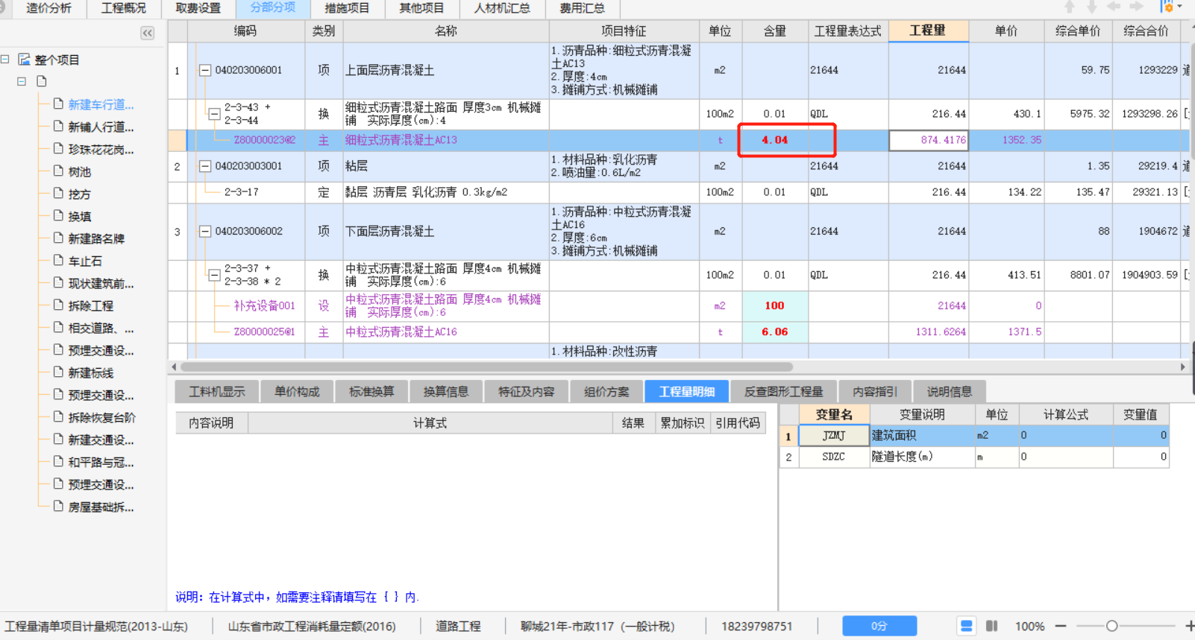1195x640 pixels.
Task: Open the 措施项目 tab
Action: (347, 8)
